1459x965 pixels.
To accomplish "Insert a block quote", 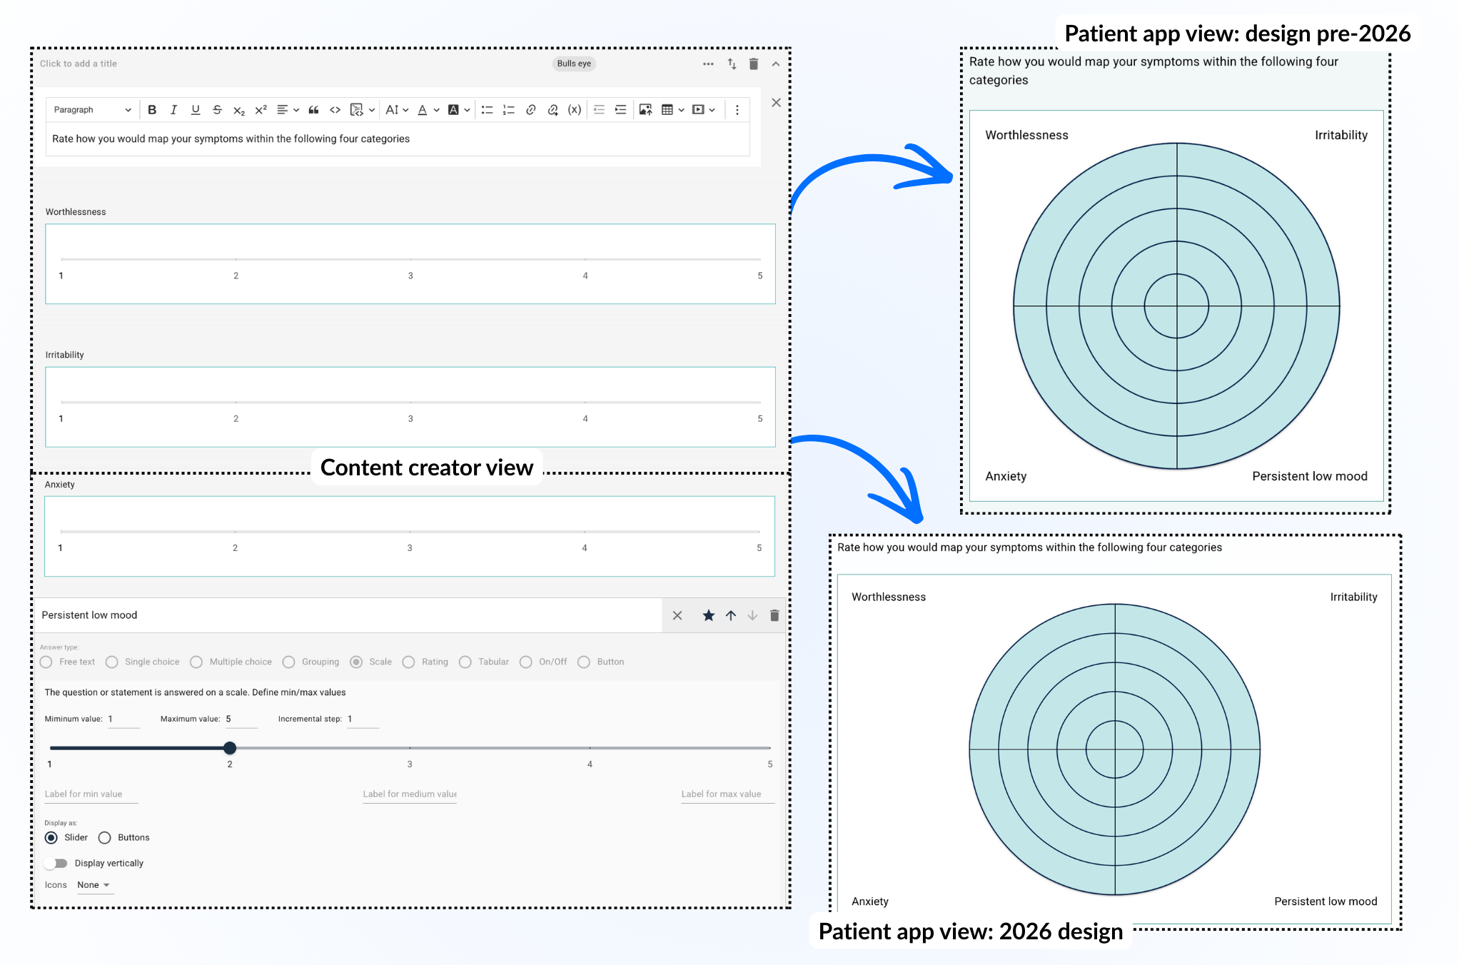I will pyautogui.click(x=313, y=110).
